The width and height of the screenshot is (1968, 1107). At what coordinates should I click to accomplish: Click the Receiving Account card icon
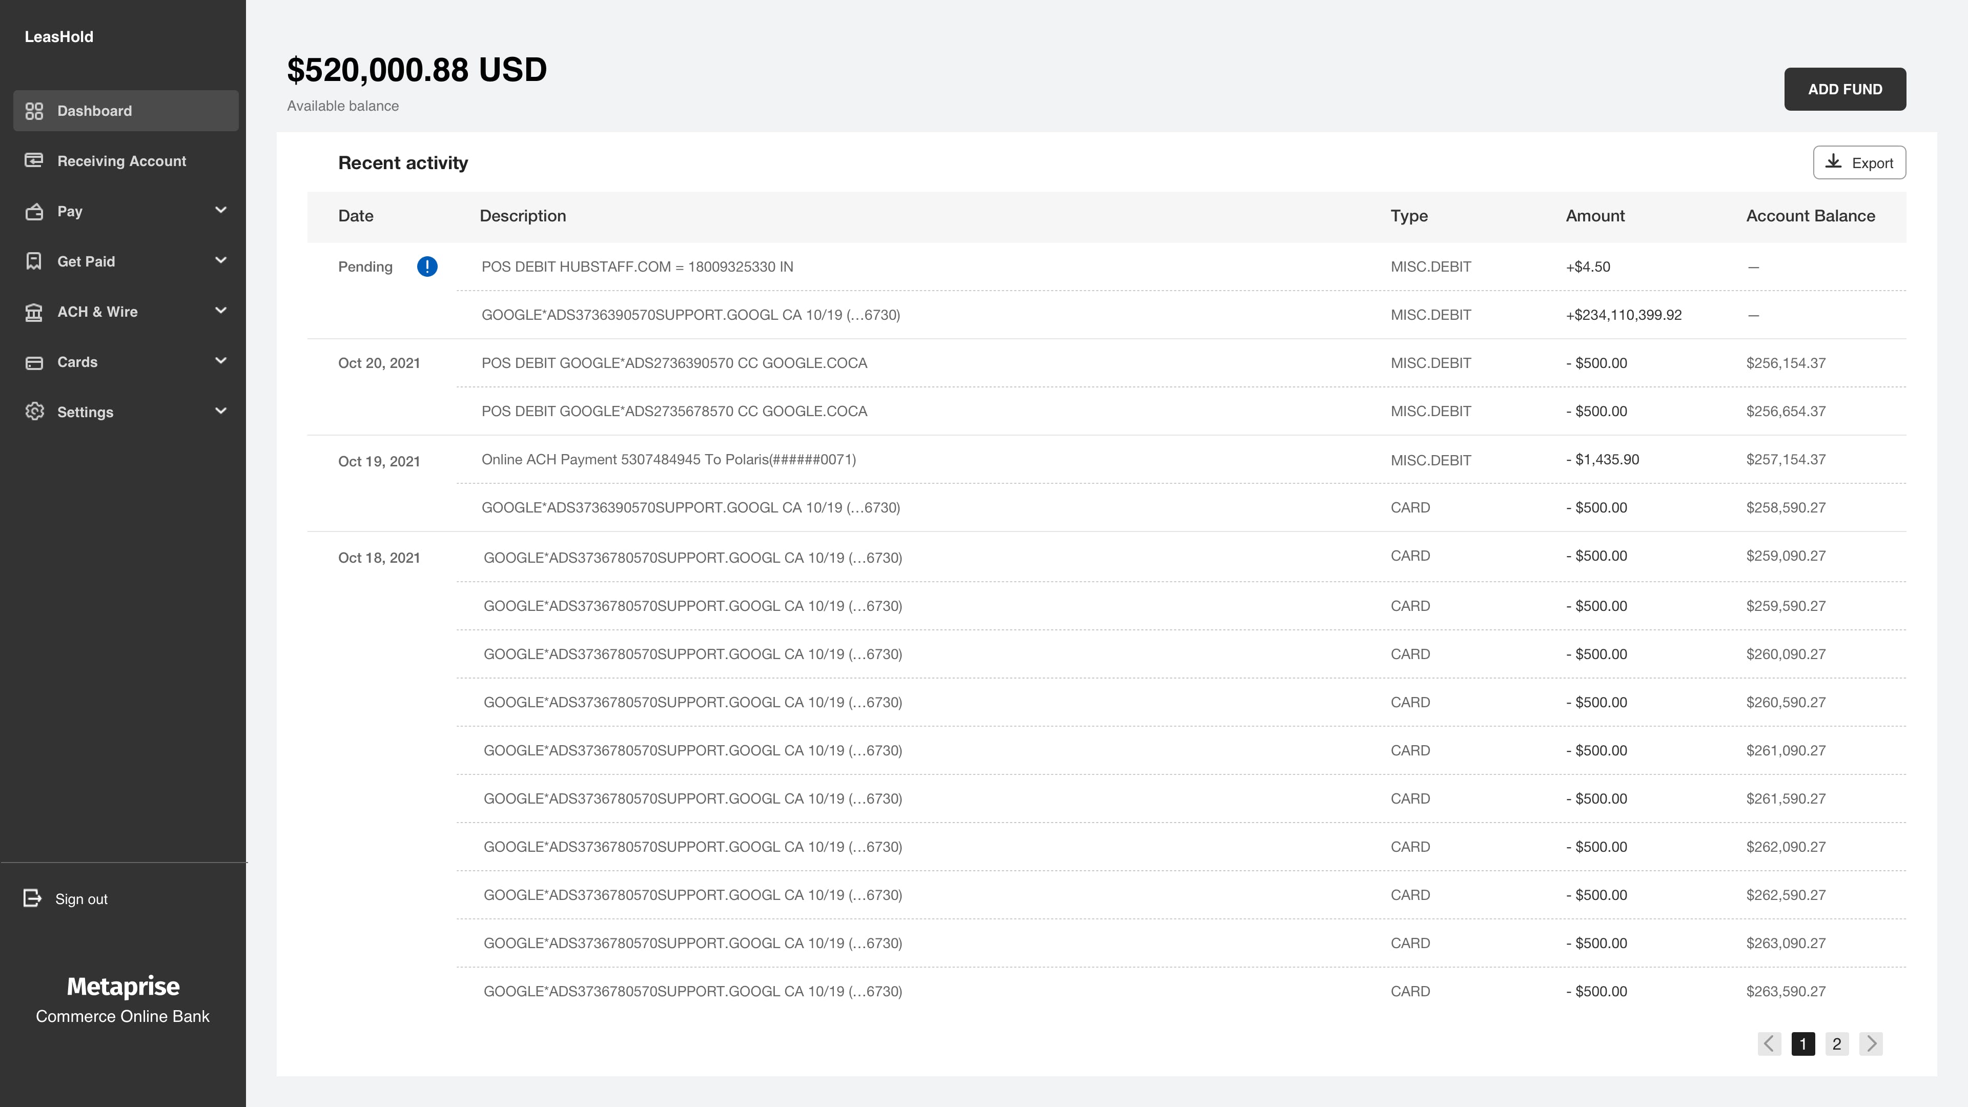[34, 160]
